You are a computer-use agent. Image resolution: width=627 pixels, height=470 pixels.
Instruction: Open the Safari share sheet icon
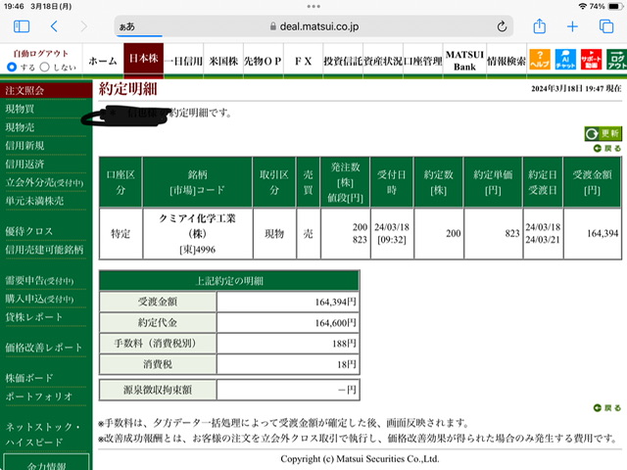click(x=540, y=26)
